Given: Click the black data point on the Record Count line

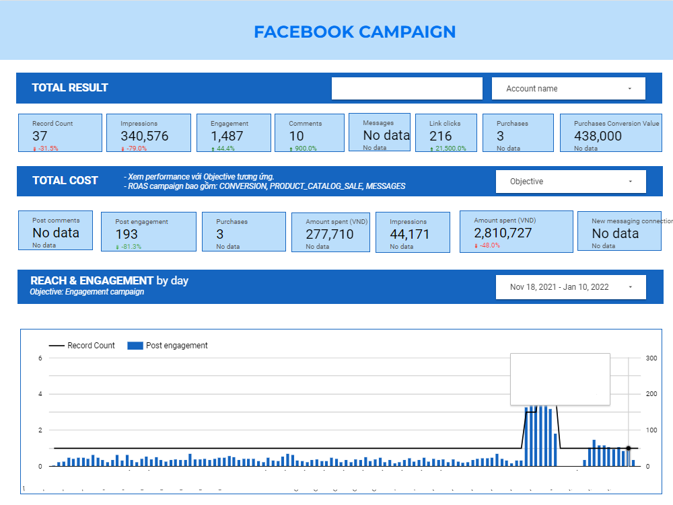Looking at the screenshot, I should [629, 449].
